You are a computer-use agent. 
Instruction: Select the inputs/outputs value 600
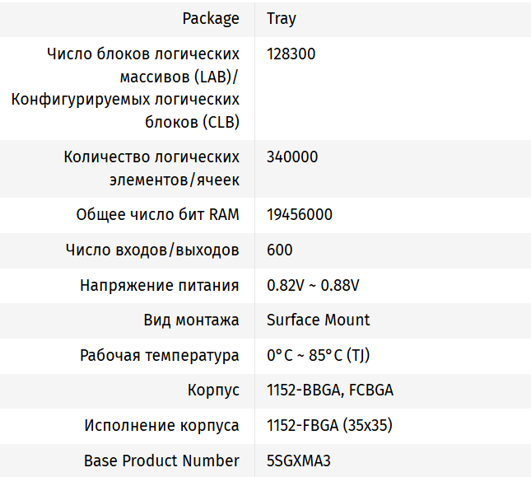point(280,250)
